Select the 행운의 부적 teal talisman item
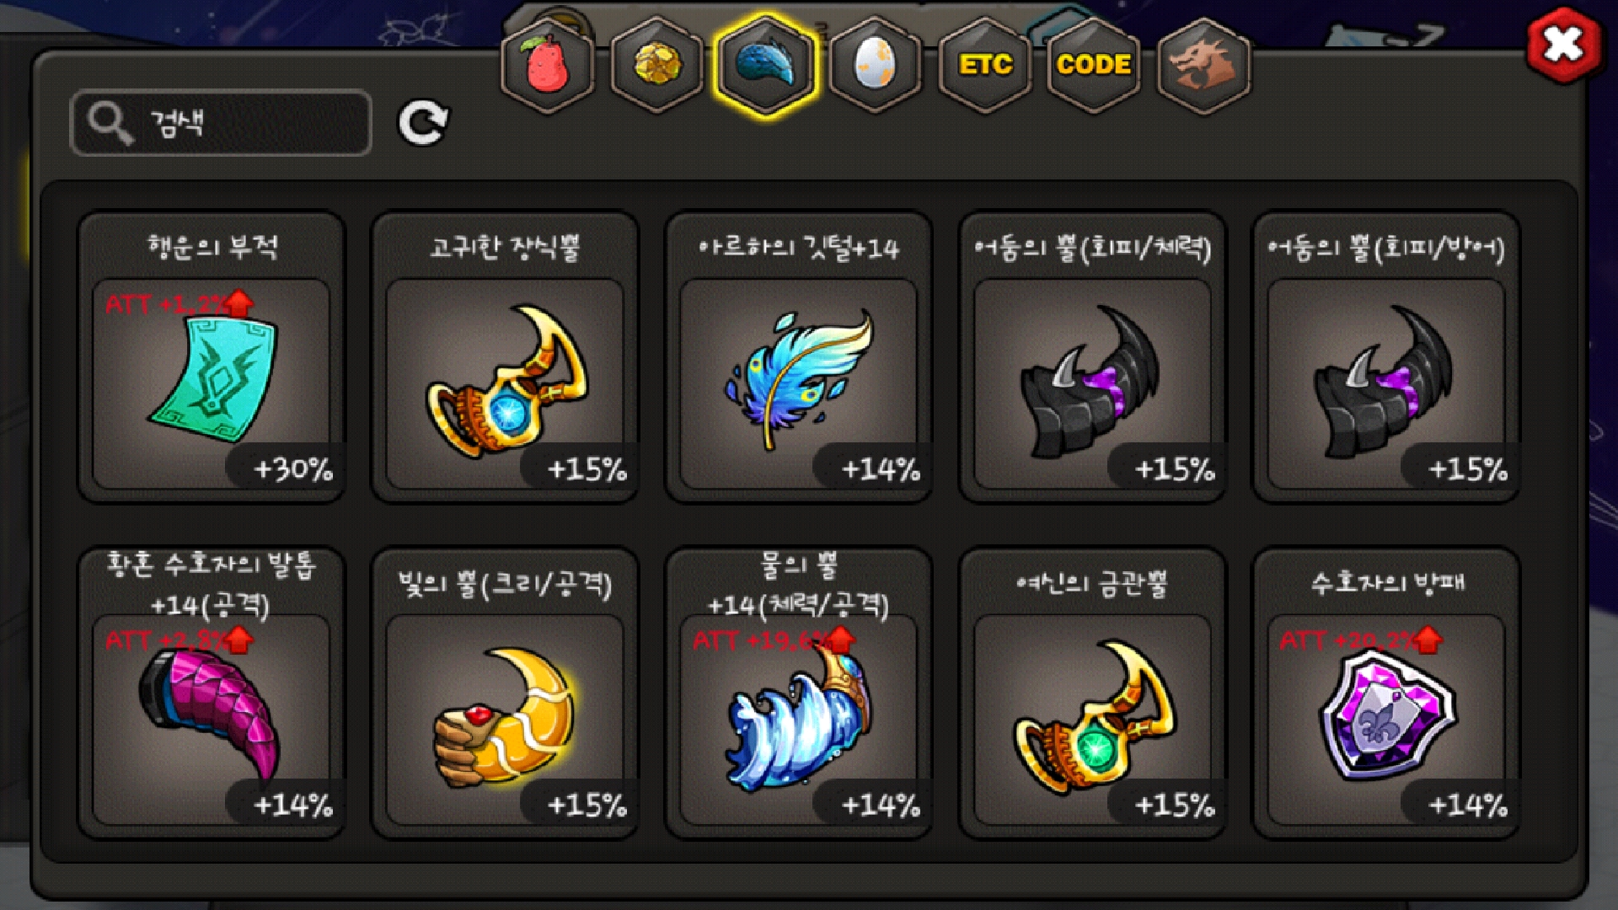This screenshot has width=1618, height=910. 212,357
